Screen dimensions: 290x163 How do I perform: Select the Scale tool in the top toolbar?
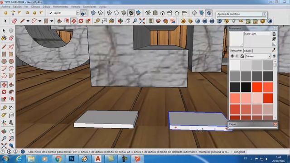coord(88,21)
